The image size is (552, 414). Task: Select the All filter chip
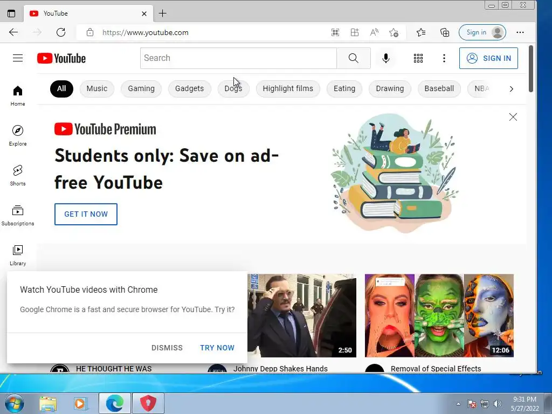click(x=61, y=88)
